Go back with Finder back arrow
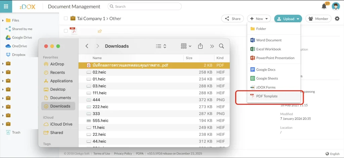Viewport: 344px width, 158px height. click(x=87, y=46)
